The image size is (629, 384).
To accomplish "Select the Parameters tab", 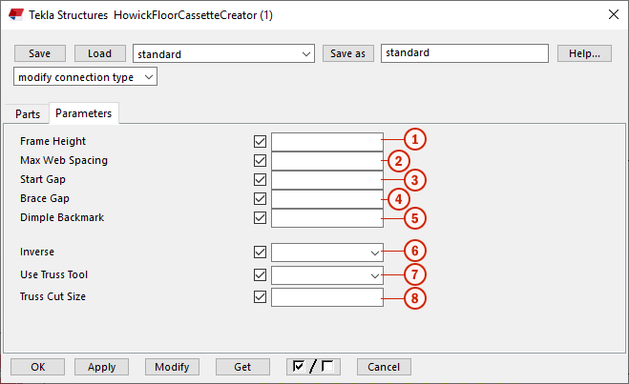I will 83,113.
